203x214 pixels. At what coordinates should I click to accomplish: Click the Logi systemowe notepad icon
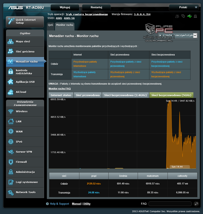11,182
